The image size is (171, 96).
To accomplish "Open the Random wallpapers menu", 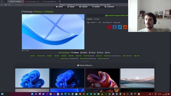I will pyautogui.click(x=96, y=7).
